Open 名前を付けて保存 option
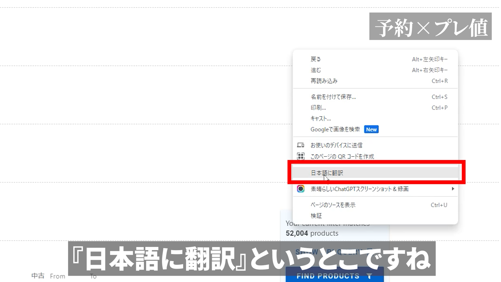The width and height of the screenshot is (501, 282). [333, 97]
